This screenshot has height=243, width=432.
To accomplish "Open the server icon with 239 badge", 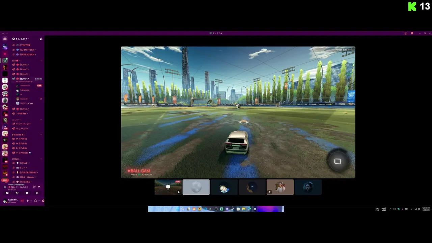I will click(5, 127).
